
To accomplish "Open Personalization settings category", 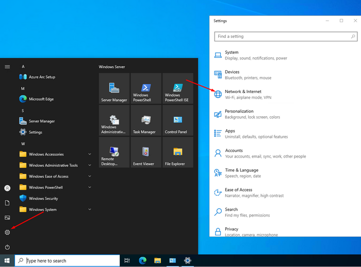I will (x=285, y=114).
